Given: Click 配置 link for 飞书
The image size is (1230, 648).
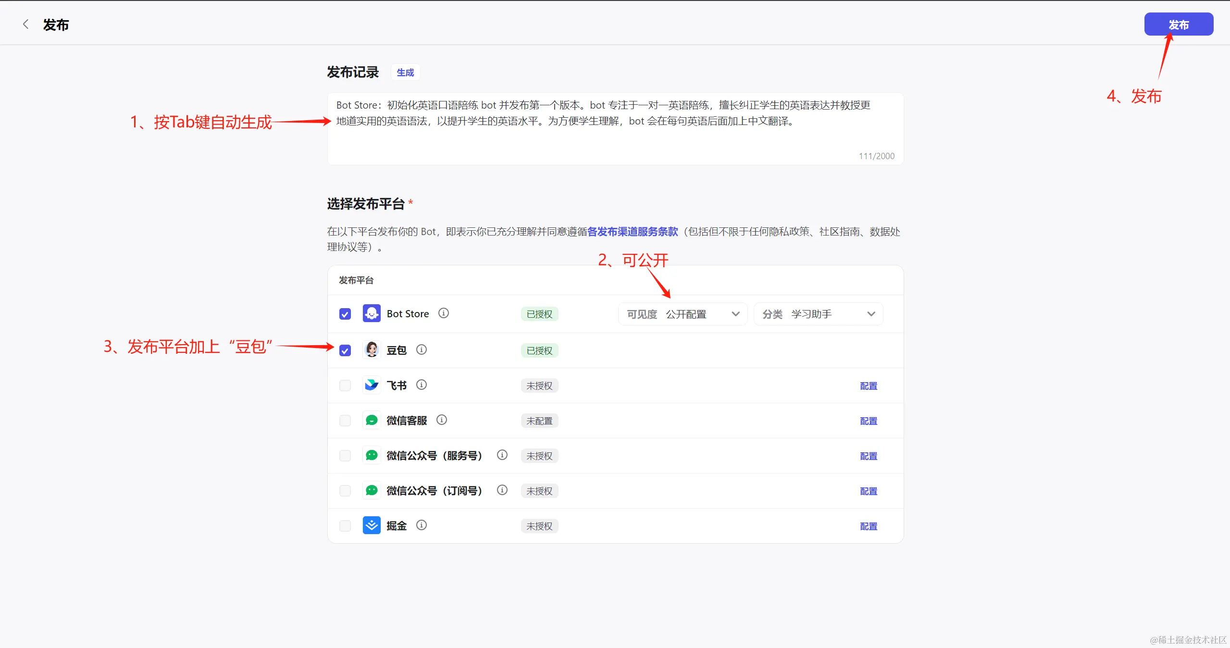Looking at the screenshot, I should pyautogui.click(x=868, y=386).
